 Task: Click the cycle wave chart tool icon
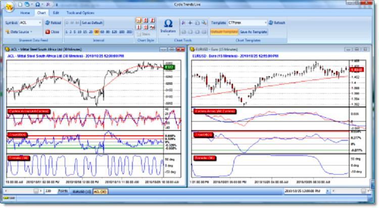point(183,23)
